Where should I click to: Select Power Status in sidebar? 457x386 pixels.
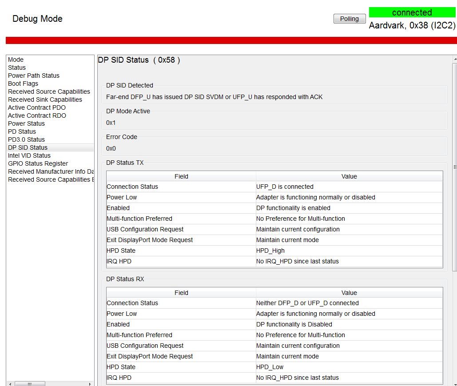pos(26,123)
